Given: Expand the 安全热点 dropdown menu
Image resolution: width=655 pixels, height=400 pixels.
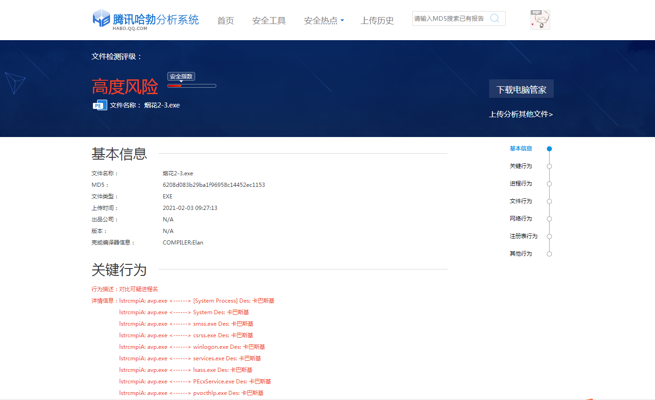Looking at the screenshot, I should point(324,21).
